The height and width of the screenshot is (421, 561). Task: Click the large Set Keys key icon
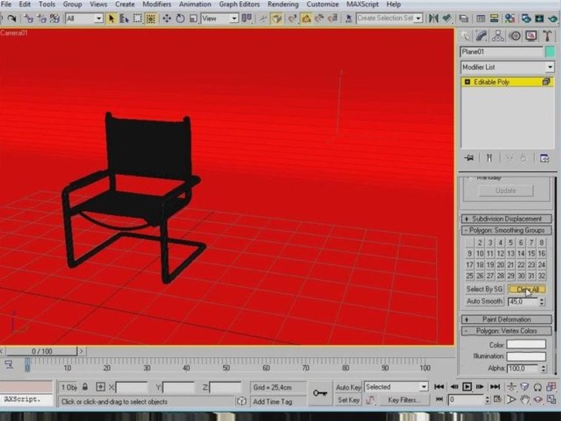point(320,394)
